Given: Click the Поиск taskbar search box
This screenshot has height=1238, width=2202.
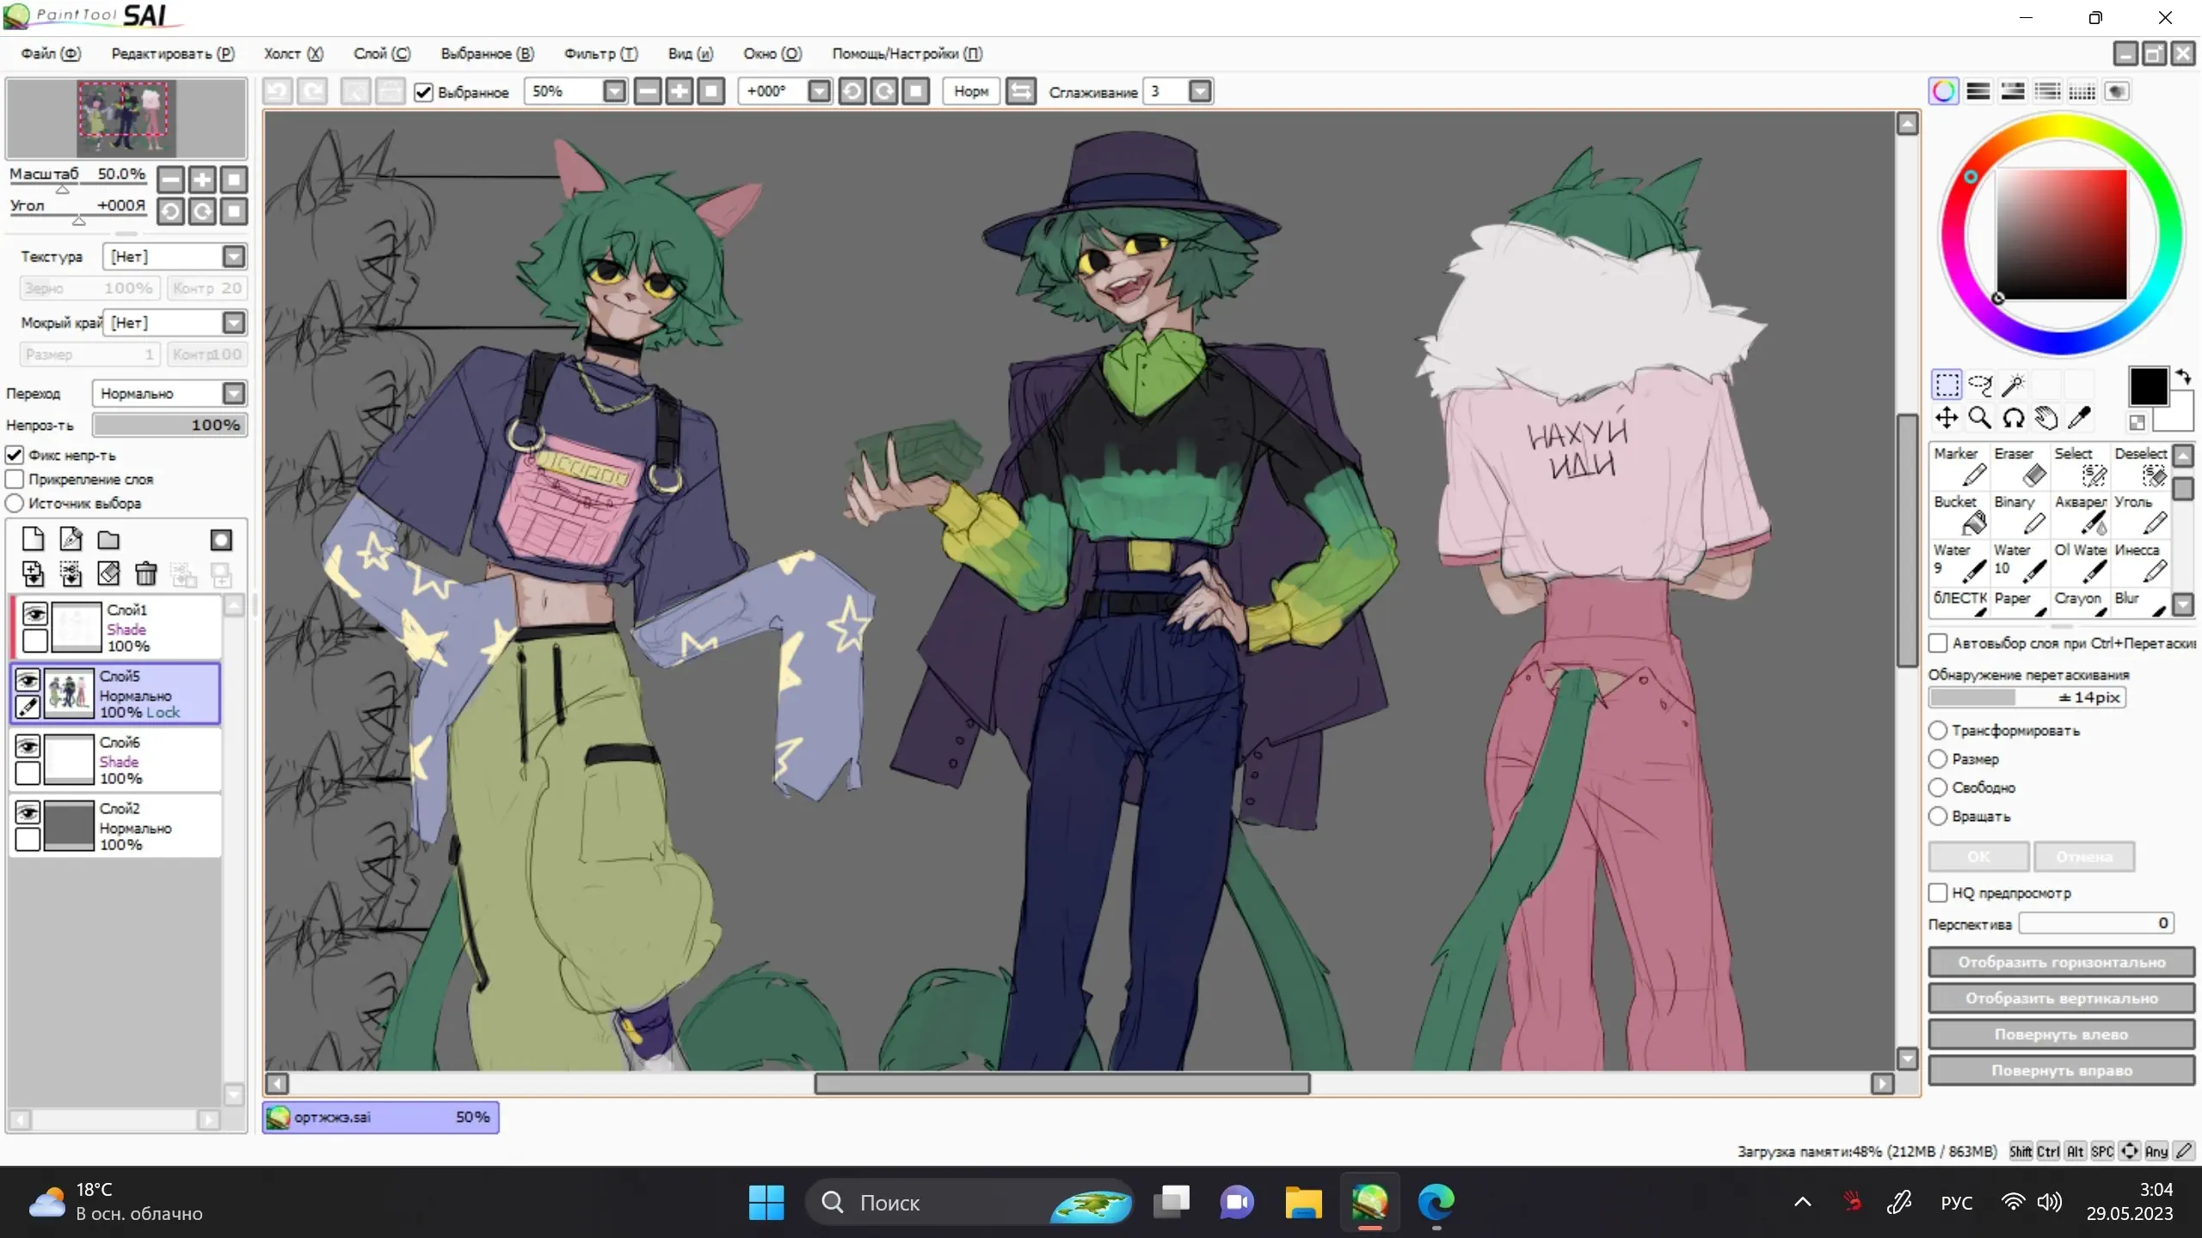Looking at the screenshot, I should [969, 1202].
